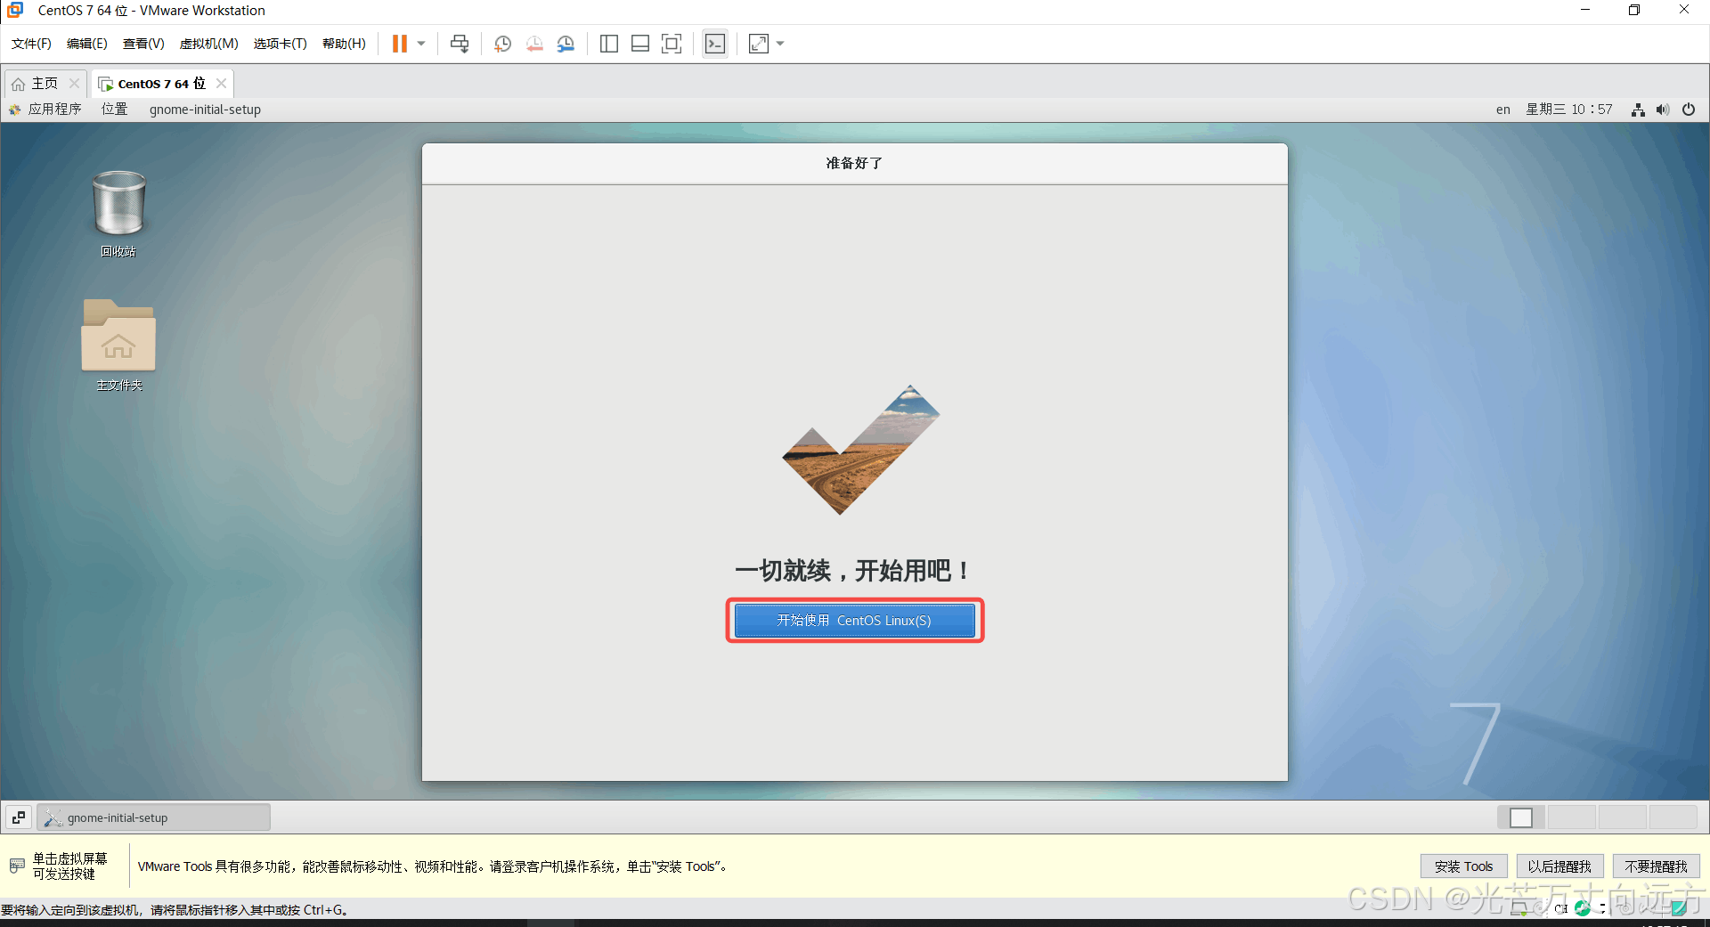Minimize the VMware Workstation window
The width and height of the screenshot is (1710, 927).
pyautogui.click(x=1585, y=10)
